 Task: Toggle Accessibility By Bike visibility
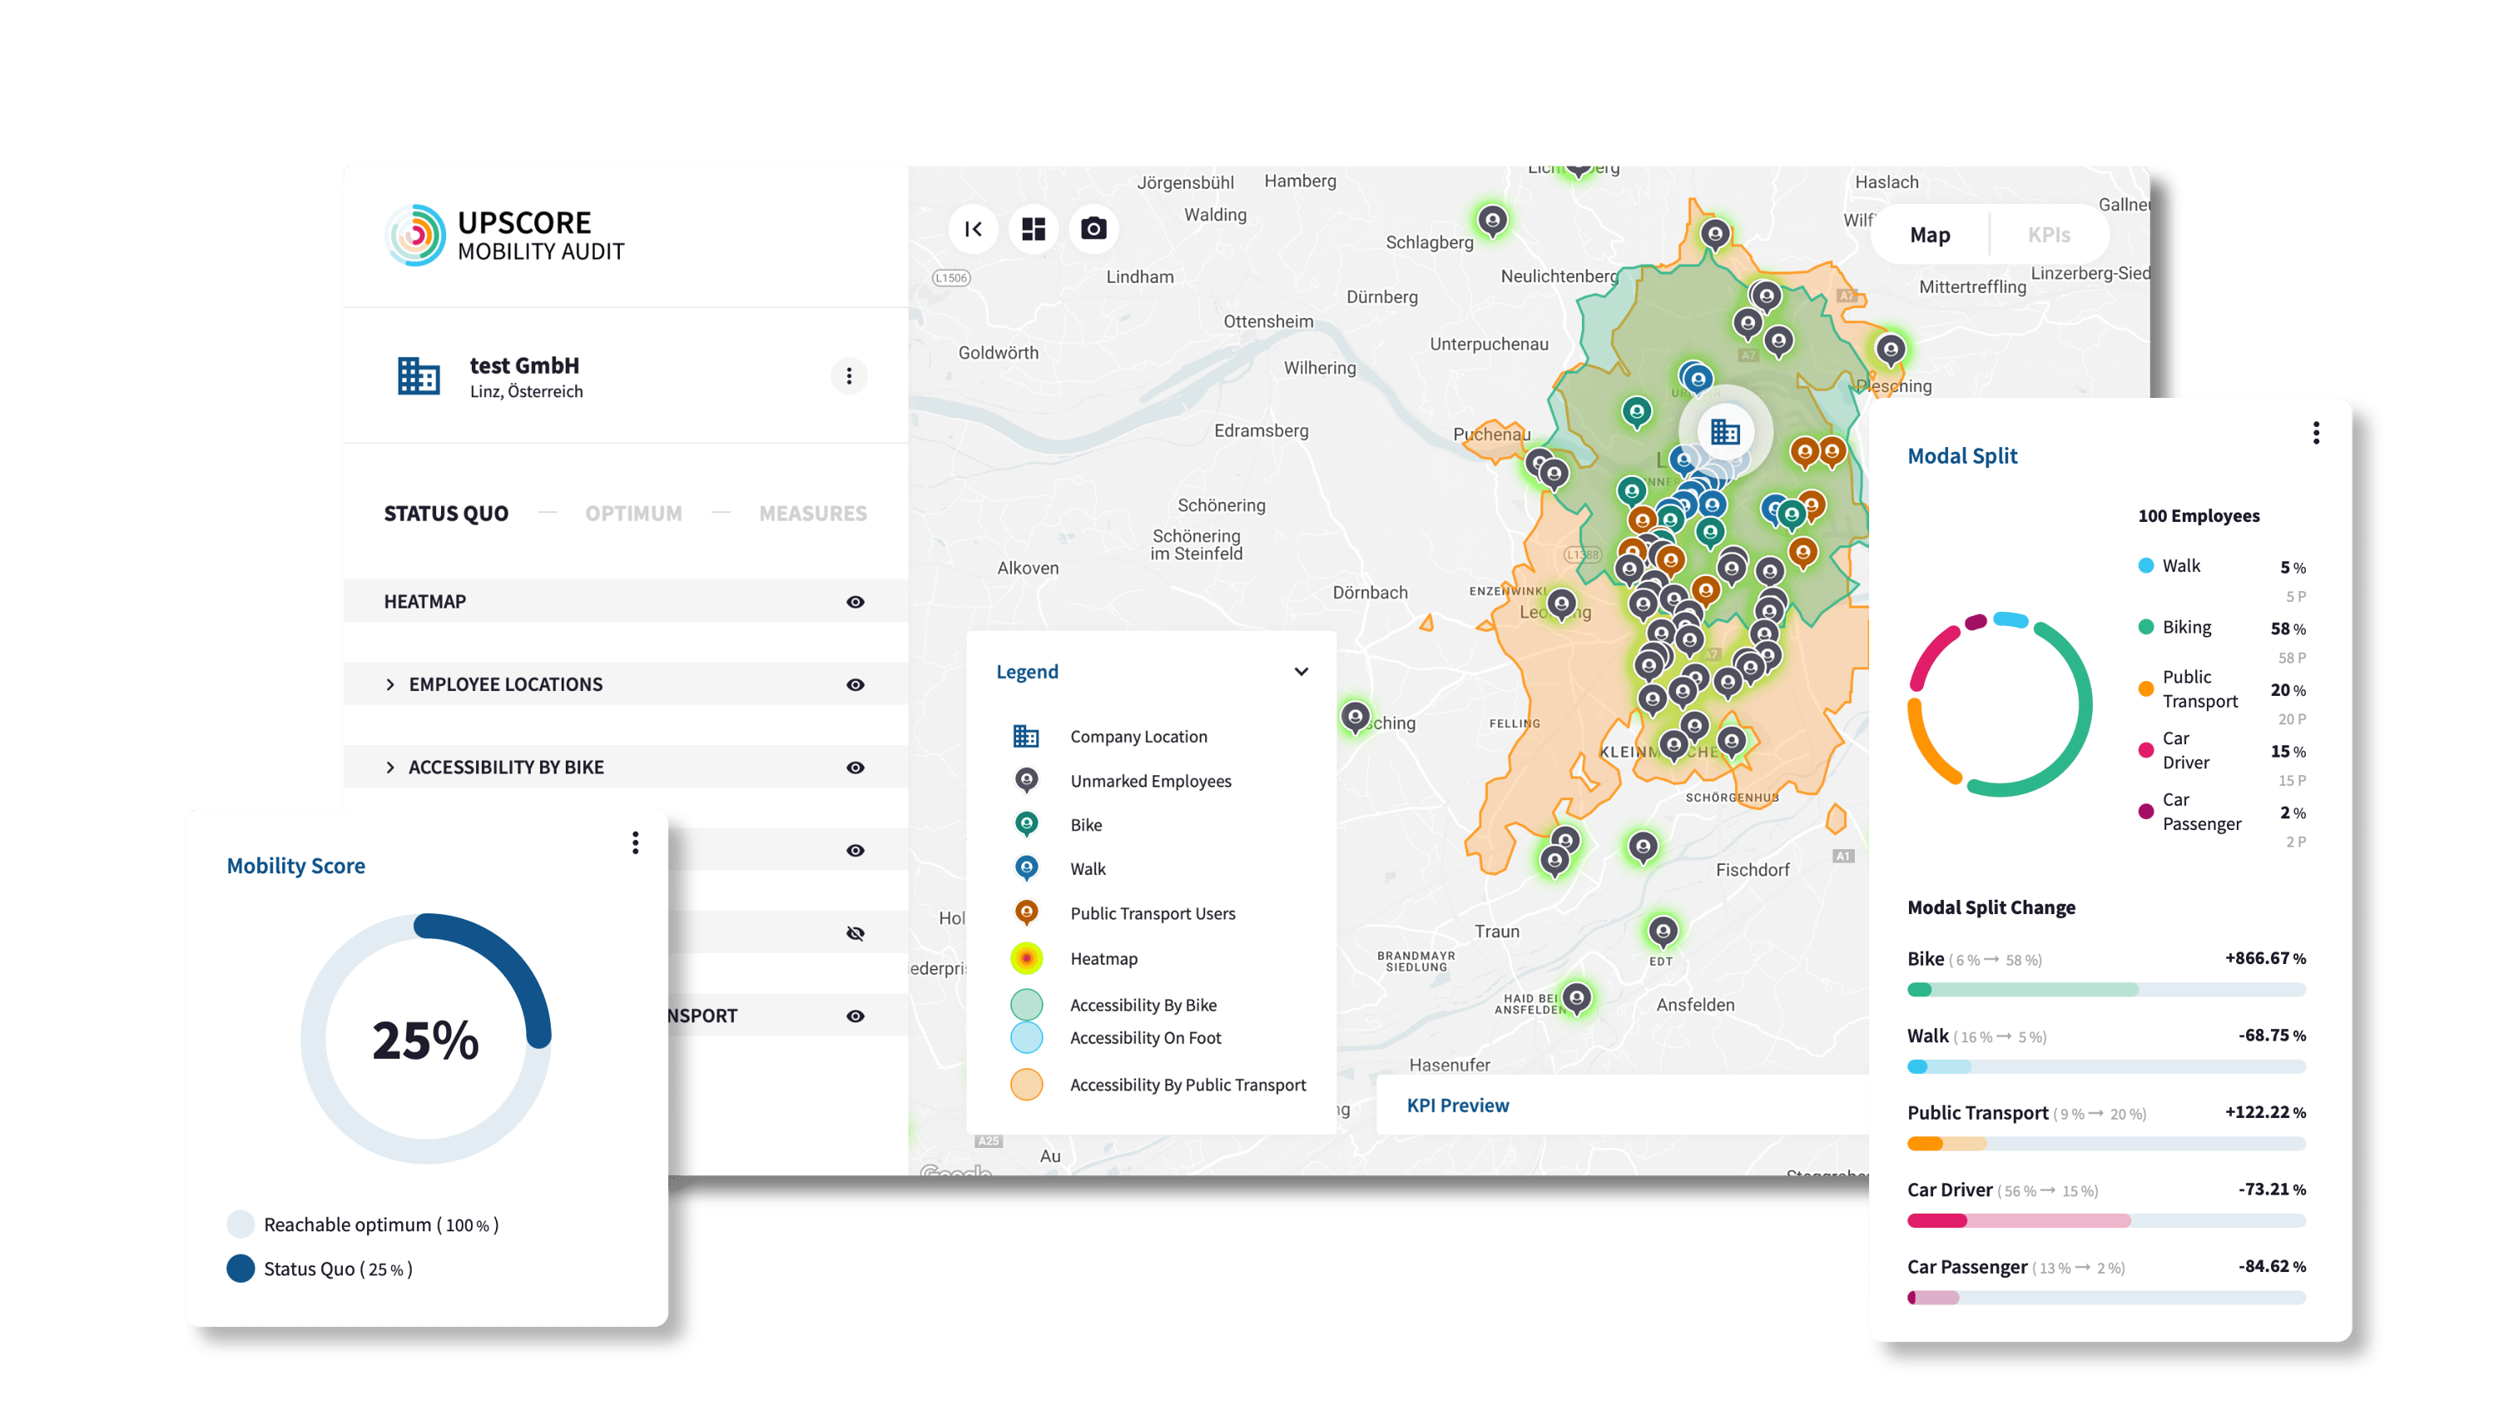click(x=855, y=768)
